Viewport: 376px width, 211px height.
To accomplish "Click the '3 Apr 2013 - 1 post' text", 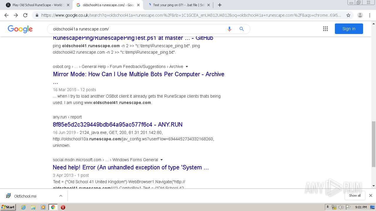I will coord(71,175).
